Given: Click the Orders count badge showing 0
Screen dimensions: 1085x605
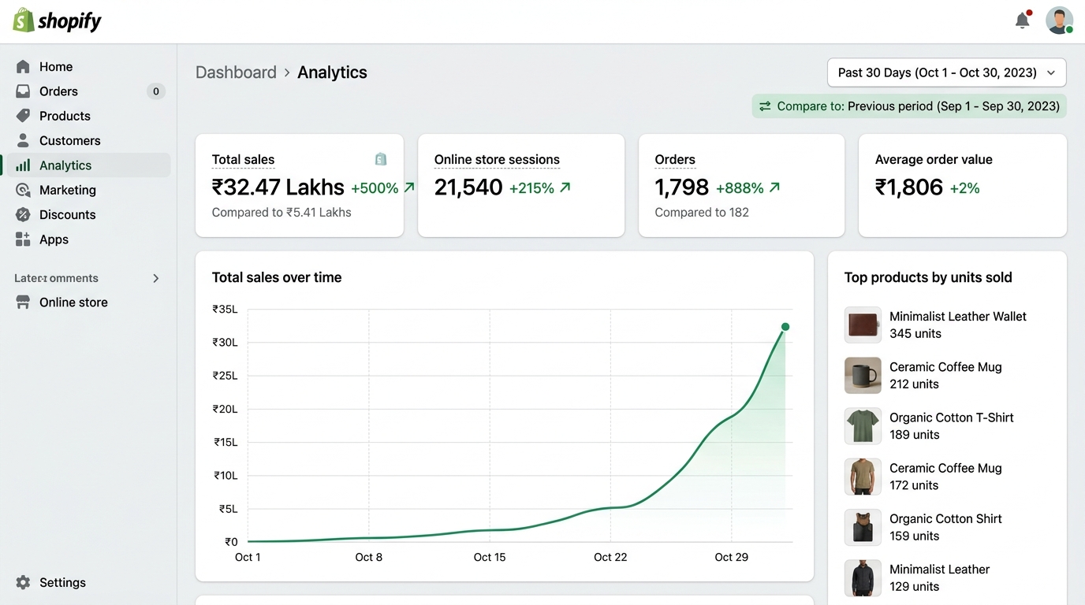Looking at the screenshot, I should tap(156, 91).
